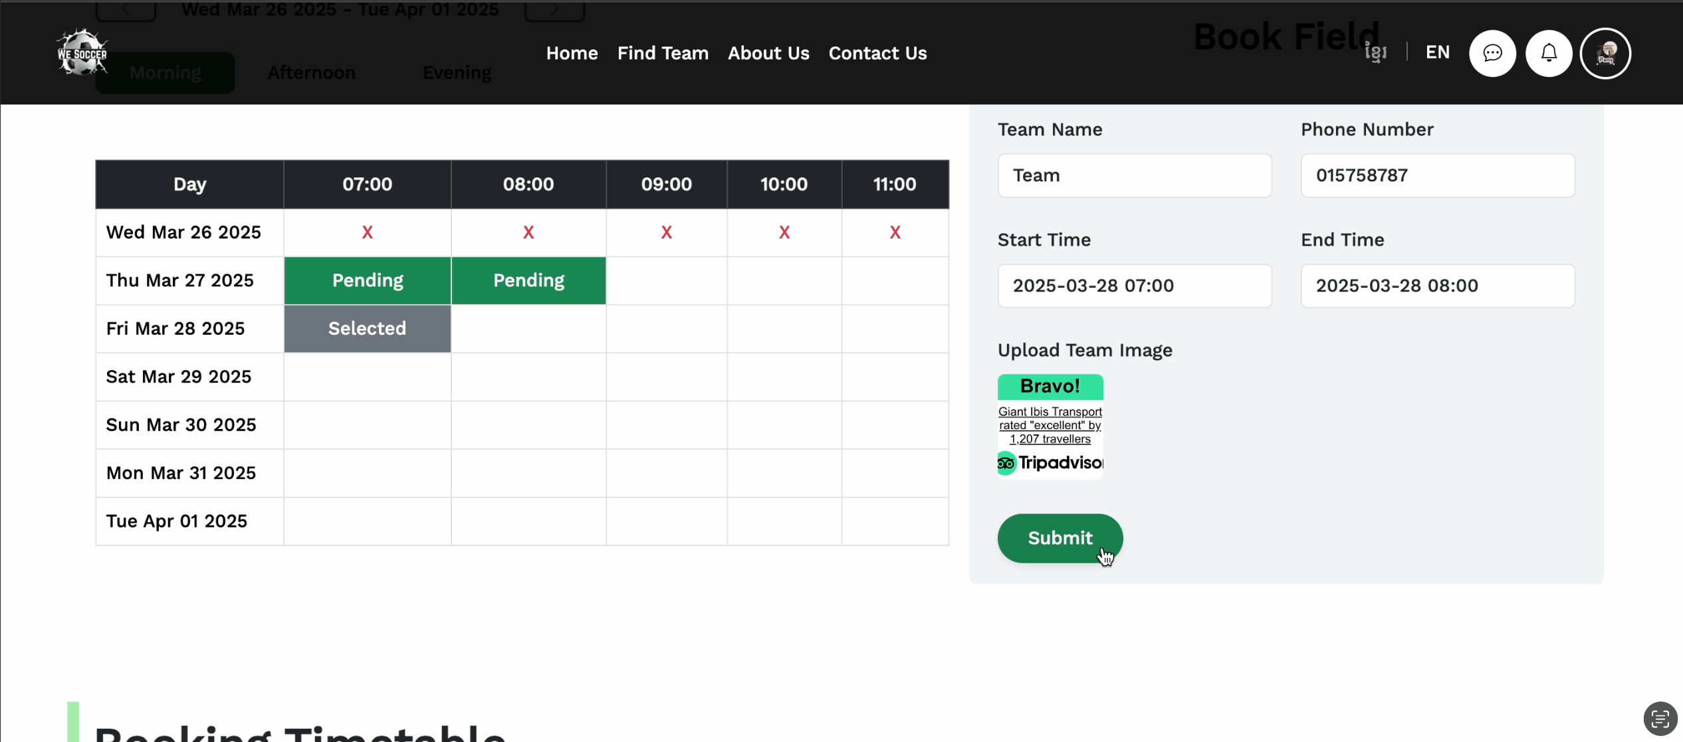1683x742 pixels.
Task: Click the Team Name input field
Action: pyautogui.click(x=1134, y=175)
